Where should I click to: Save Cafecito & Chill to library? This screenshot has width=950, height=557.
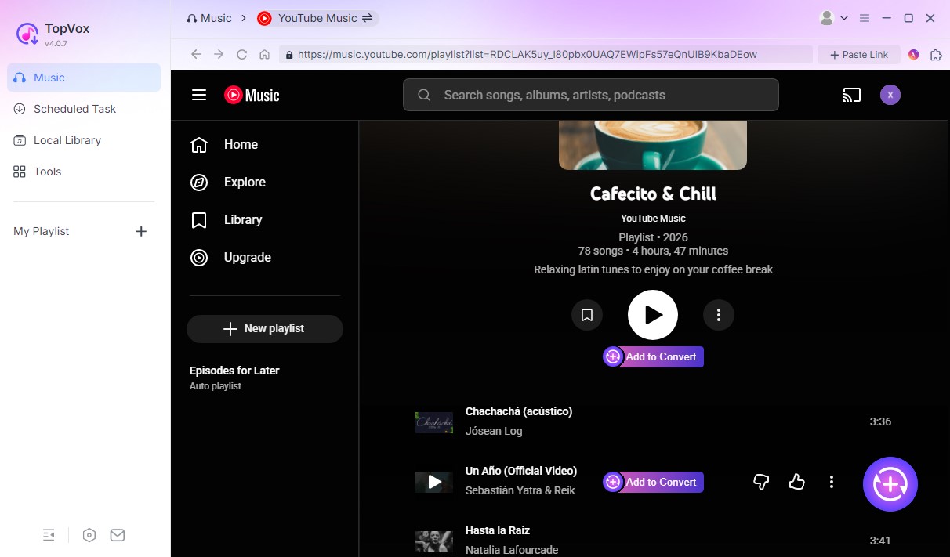pos(586,314)
